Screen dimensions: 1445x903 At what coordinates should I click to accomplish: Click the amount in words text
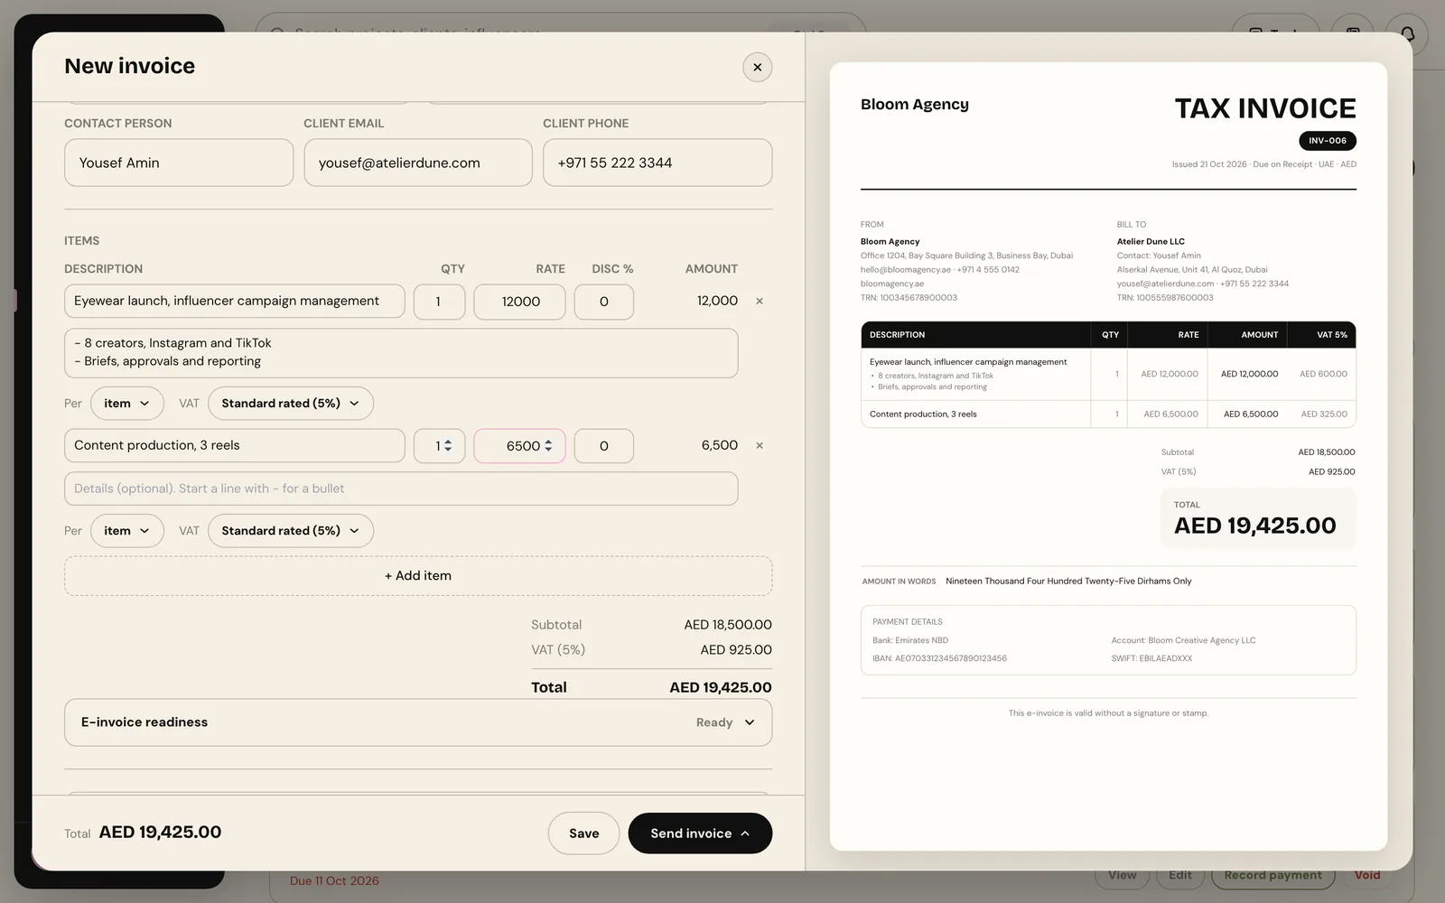coord(1068,582)
